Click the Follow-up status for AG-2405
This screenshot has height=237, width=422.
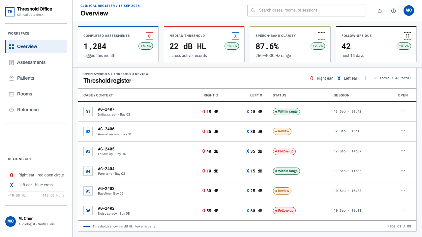[285, 151]
